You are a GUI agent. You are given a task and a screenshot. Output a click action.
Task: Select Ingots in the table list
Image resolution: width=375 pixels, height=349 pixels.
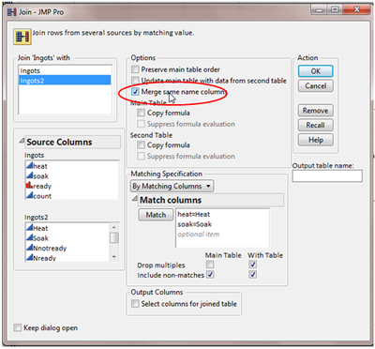65,70
